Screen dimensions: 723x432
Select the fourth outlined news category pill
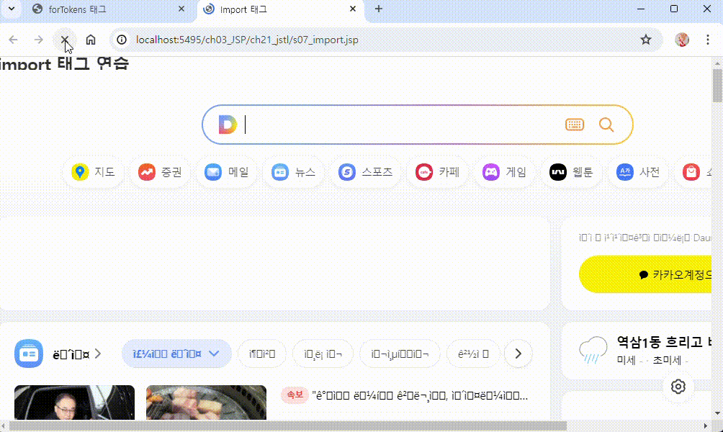coord(473,354)
